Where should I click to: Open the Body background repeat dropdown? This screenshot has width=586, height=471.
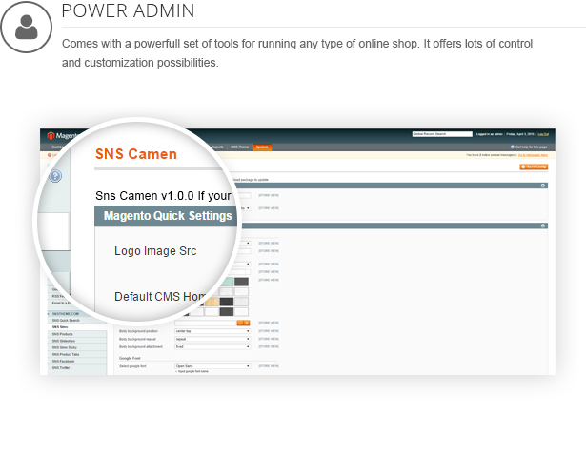coord(212,339)
